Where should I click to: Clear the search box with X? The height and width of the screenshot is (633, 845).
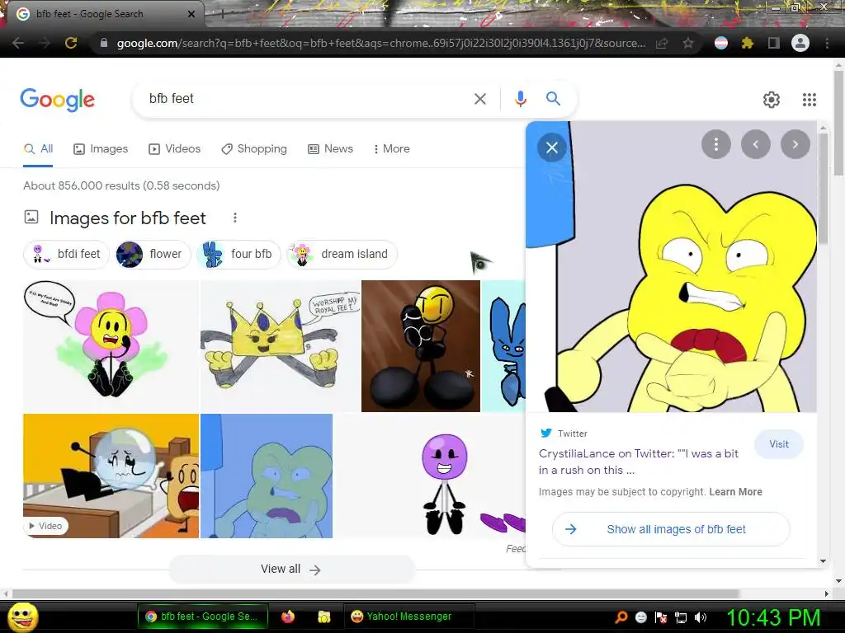point(479,99)
